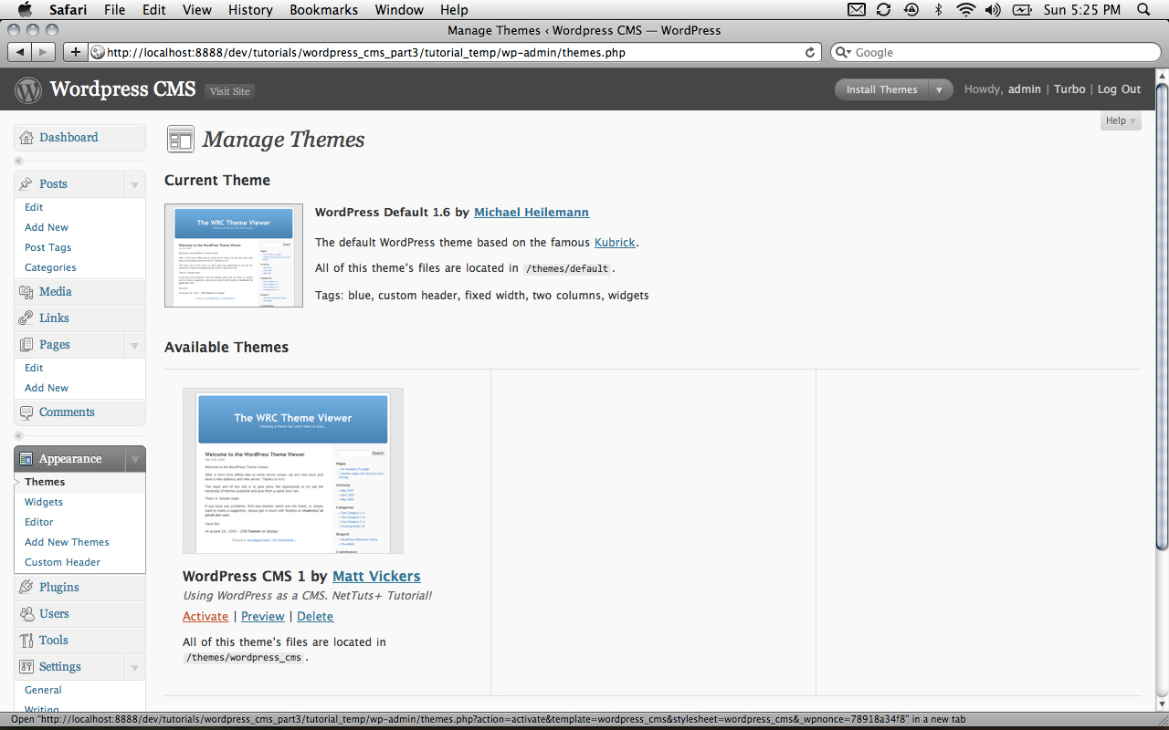Open the Install Themes dropdown arrow
Viewport: 1169px width, 730px height.
(x=940, y=89)
